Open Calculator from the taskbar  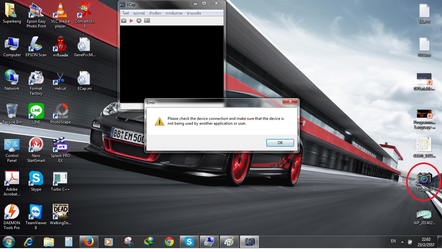69,242
